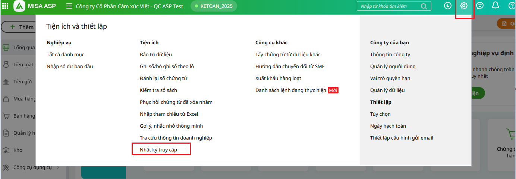This screenshot has width=516, height=179.
Task: Select Kho in sidebar
Action: pyautogui.click(x=18, y=150)
